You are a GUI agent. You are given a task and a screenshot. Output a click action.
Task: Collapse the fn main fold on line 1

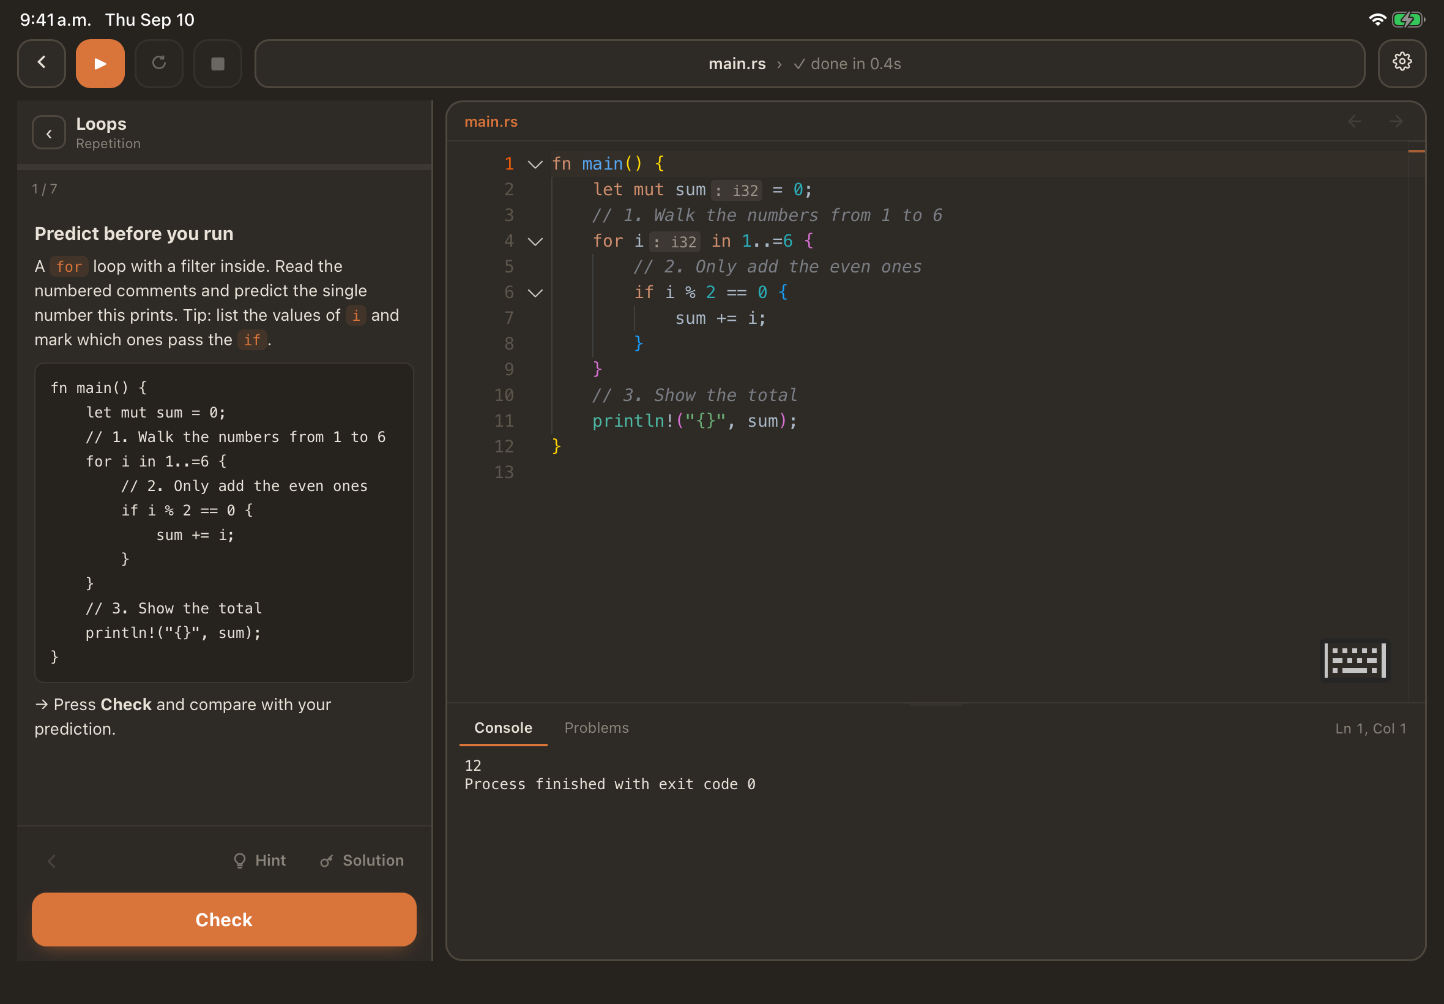point(535,165)
